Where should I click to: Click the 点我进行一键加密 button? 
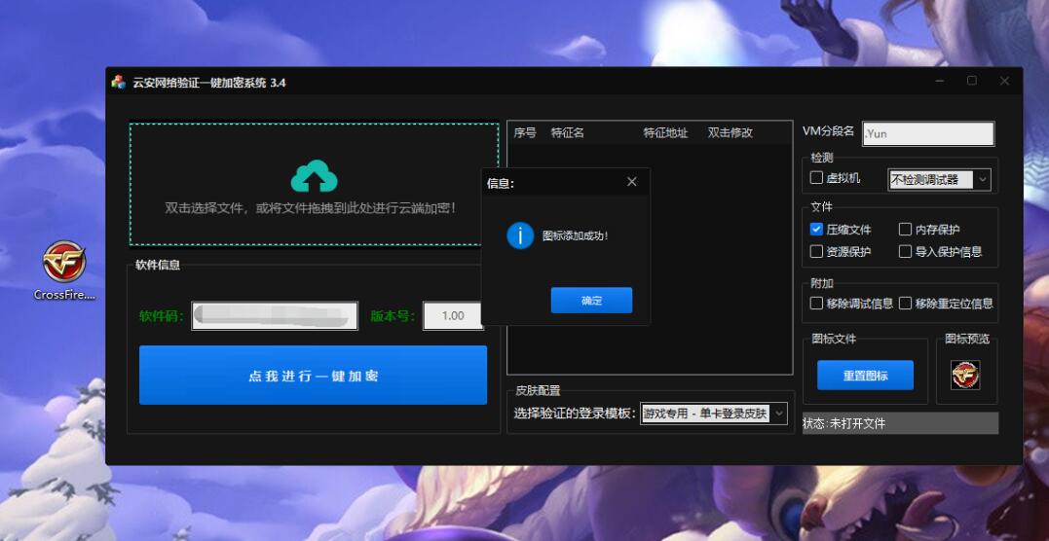[x=313, y=376]
